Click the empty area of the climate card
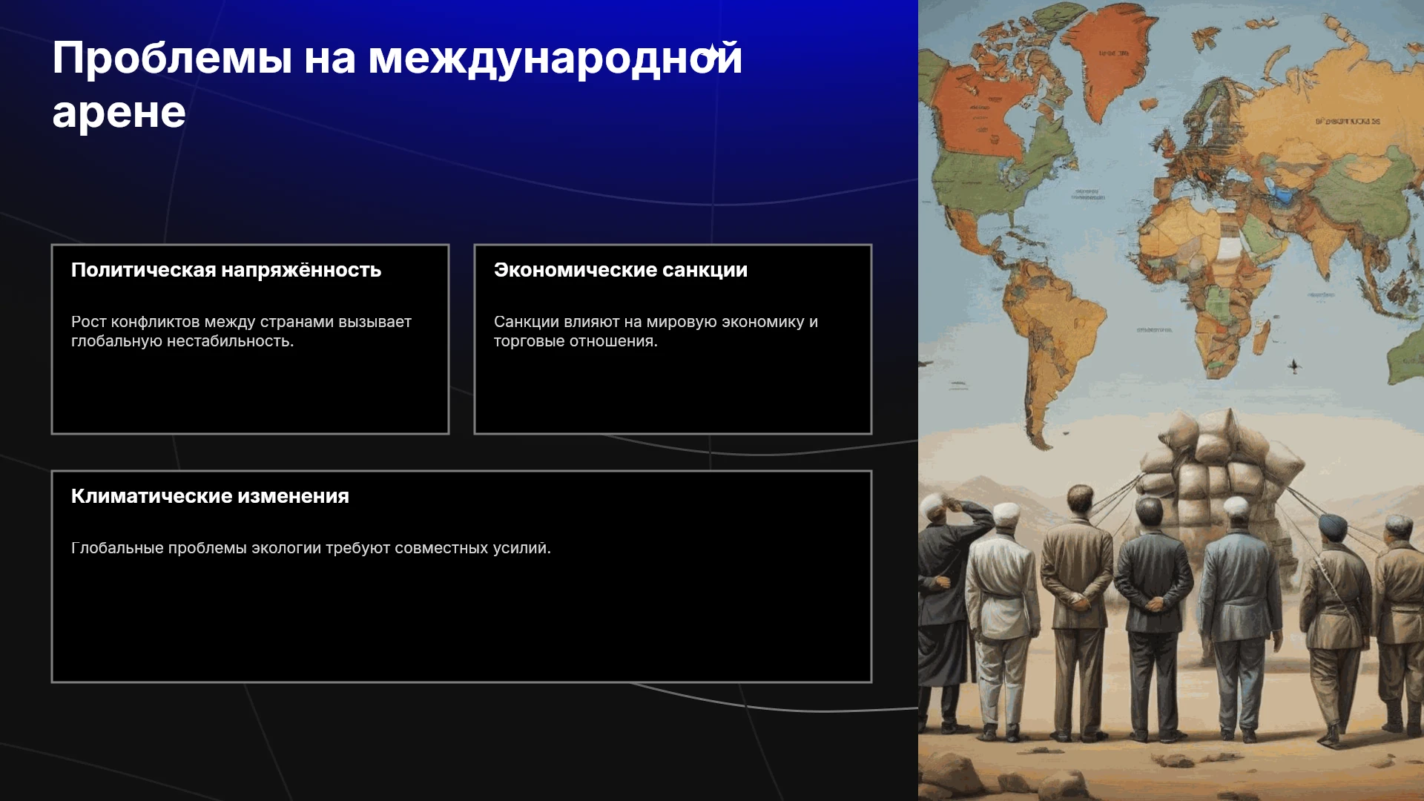This screenshot has height=801, width=1424. [x=461, y=623]
